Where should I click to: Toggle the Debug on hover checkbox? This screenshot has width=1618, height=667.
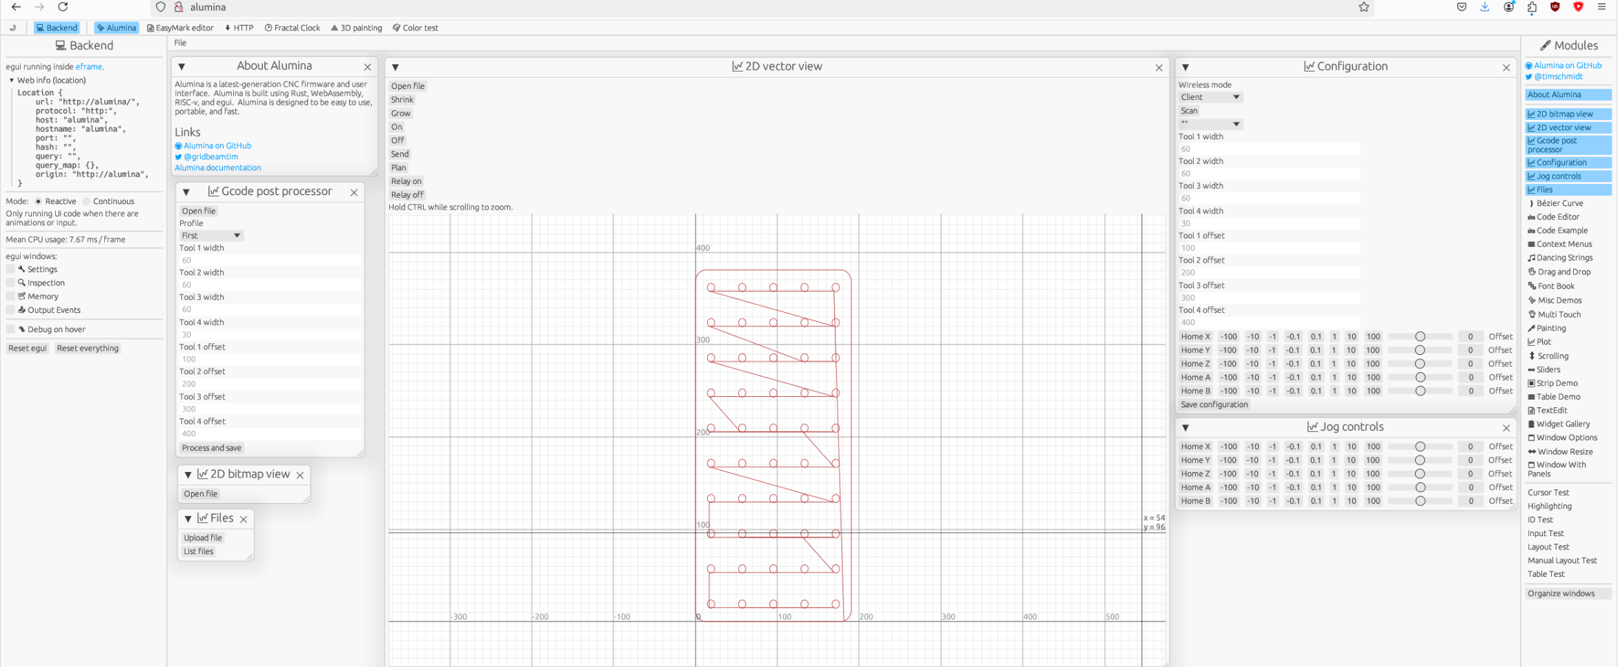coord(10,329)
